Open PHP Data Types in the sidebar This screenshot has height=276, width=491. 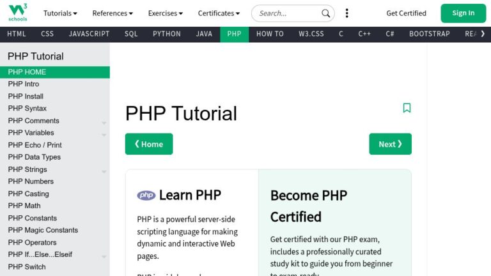click(x=55, y=157)
